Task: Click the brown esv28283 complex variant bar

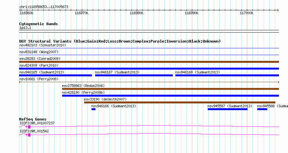Action: pyautogui.click(x=149, y=62)
